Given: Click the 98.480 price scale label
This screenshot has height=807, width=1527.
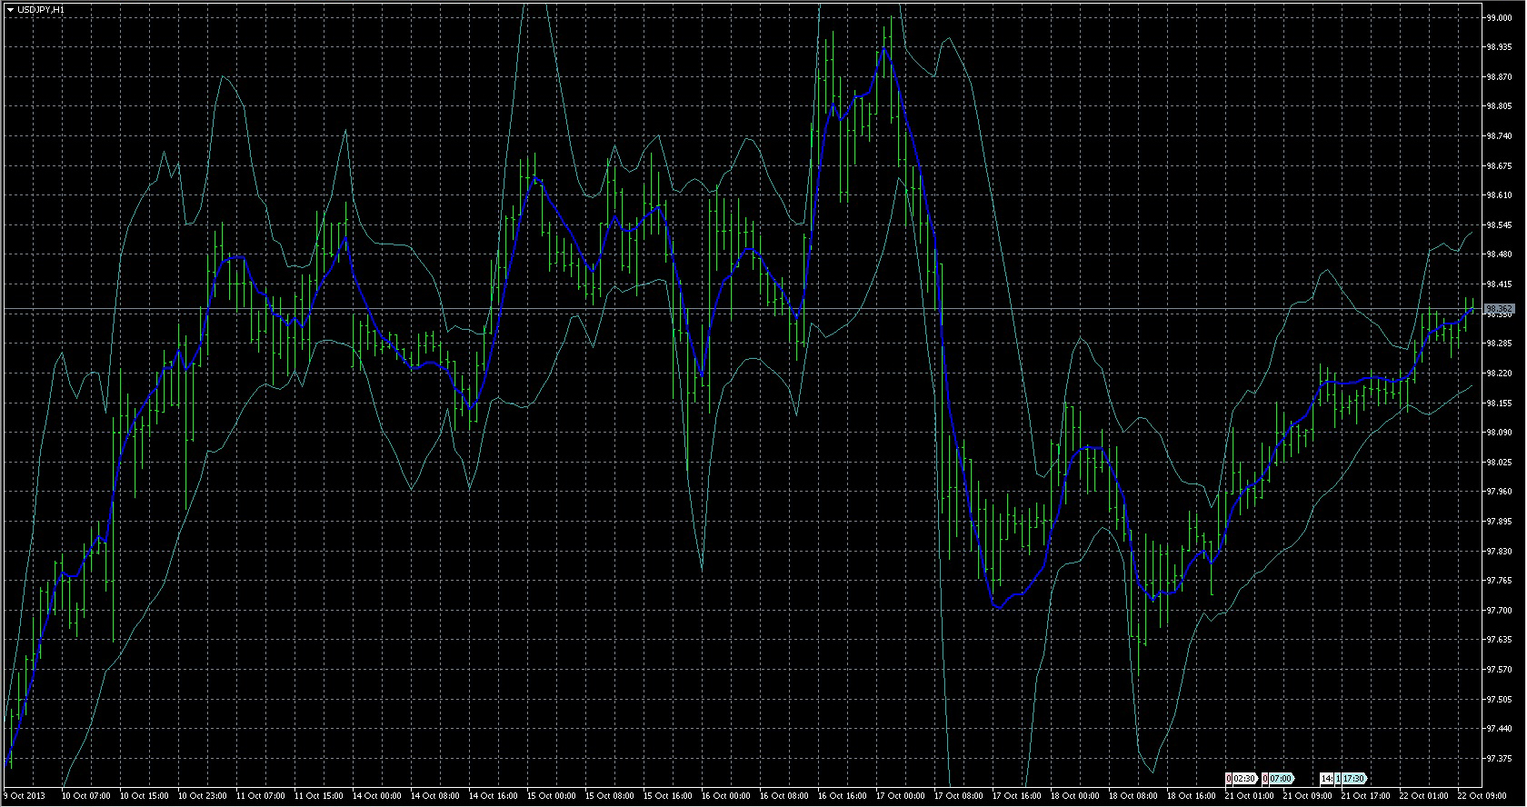Looking at the screenshot, I should [1499, 254].
